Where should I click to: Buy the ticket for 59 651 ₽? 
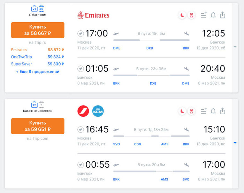pos(38,126)
